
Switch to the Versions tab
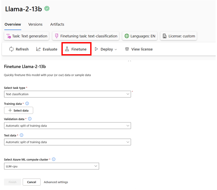[x=35, y=24]
